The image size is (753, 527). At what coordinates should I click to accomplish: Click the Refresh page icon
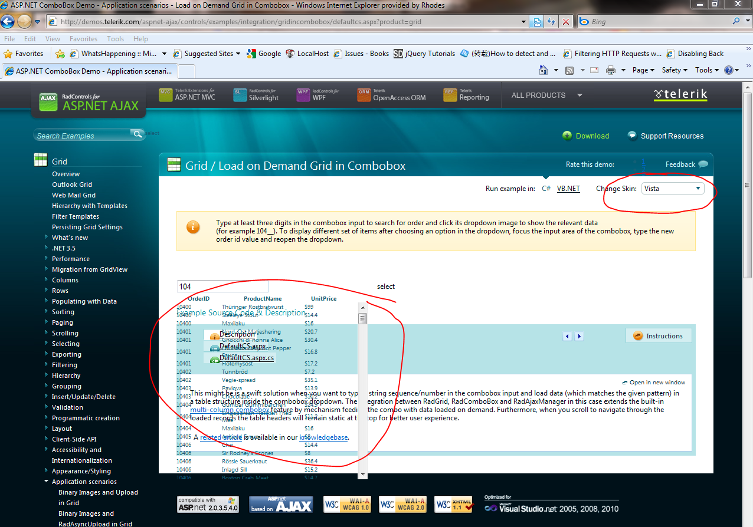(x=551, y=22)
